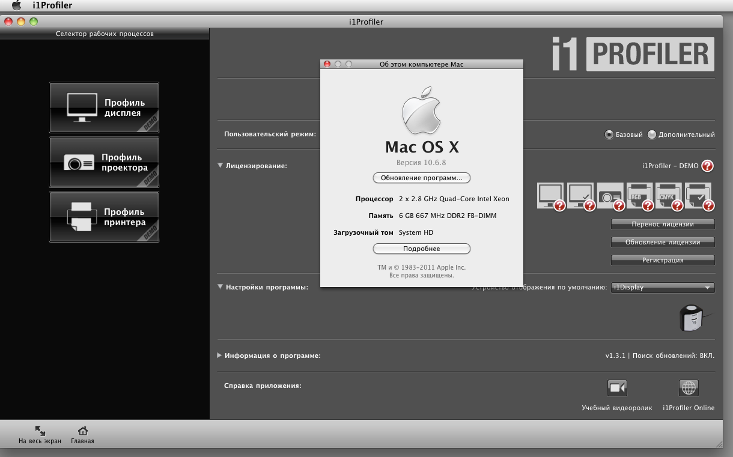Collapse the Licensing section (Лицензирование)
This screenshot has height=457, width=733.
tap(221, 165)
